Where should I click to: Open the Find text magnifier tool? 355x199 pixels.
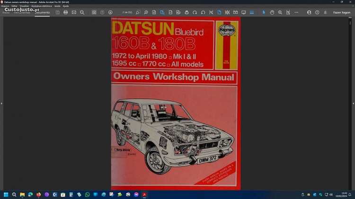pyautogui.click(x=82, y=12)
